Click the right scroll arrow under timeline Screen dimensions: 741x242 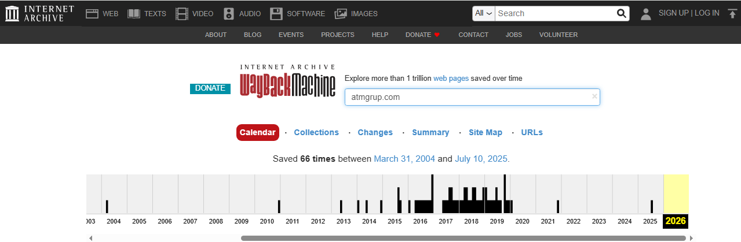[692, 238]
